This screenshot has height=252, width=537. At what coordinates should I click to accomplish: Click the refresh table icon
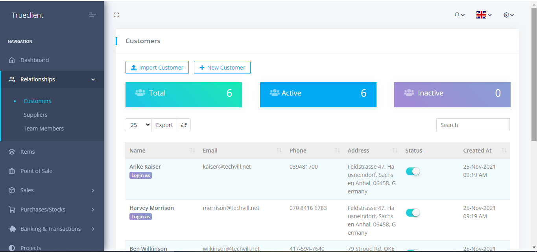(x=184, y=125)
